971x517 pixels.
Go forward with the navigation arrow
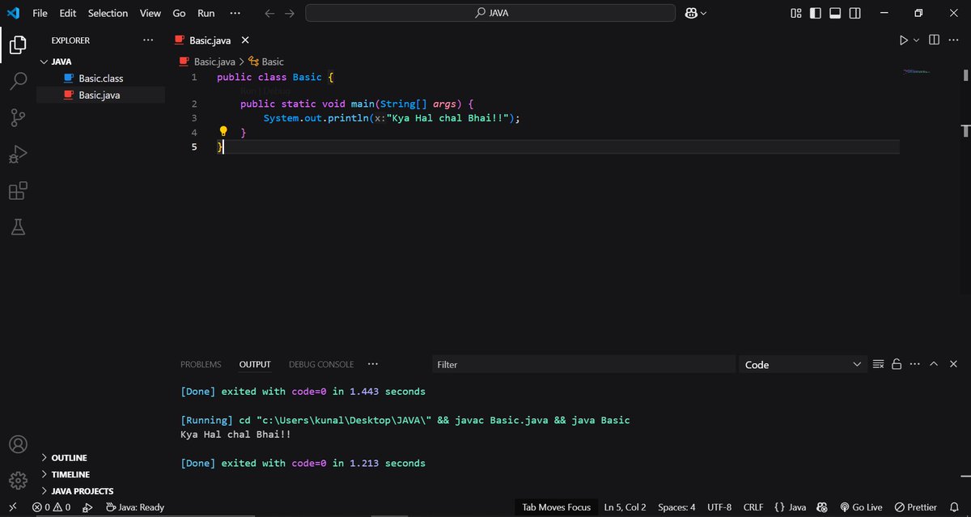(290, 13)
